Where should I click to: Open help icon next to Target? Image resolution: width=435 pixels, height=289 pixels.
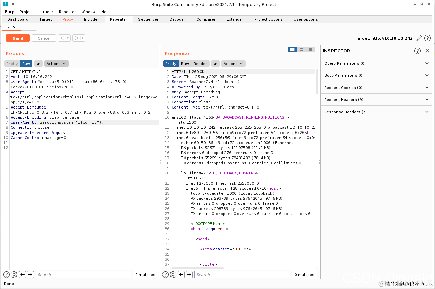click(x=428, y=38)
